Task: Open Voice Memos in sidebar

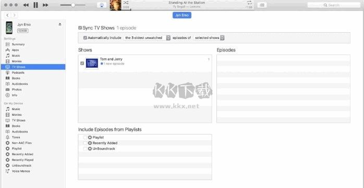Action: 21,171
